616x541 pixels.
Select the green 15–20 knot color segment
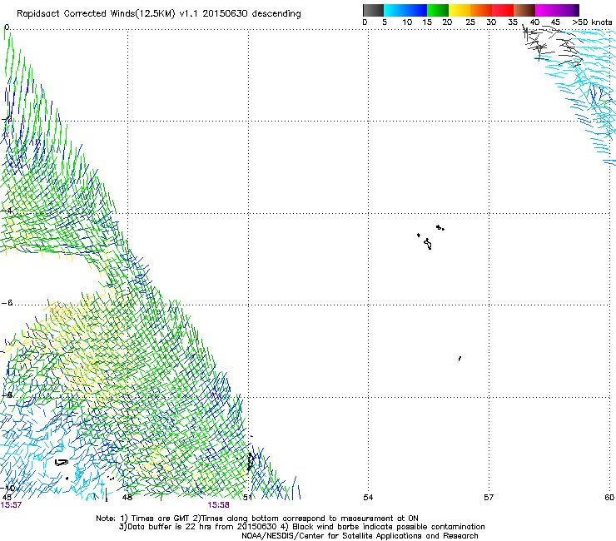(x=438, y=10)
